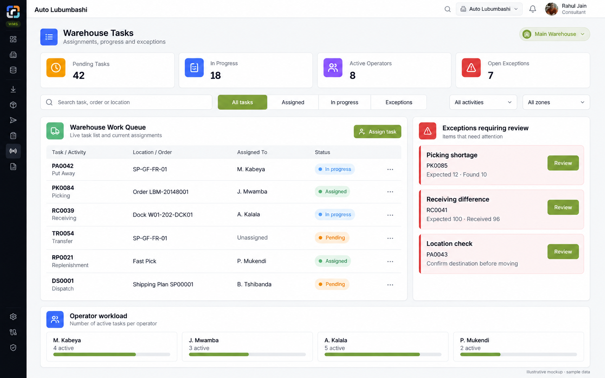Open Rahul Jain's profile avatar
Screen dimensions: 605x378
[x=551, y=9]
